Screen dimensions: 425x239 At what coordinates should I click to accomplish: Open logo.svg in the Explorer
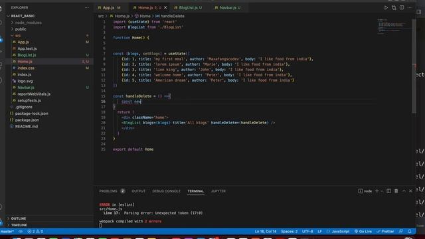tap(25, 81)
